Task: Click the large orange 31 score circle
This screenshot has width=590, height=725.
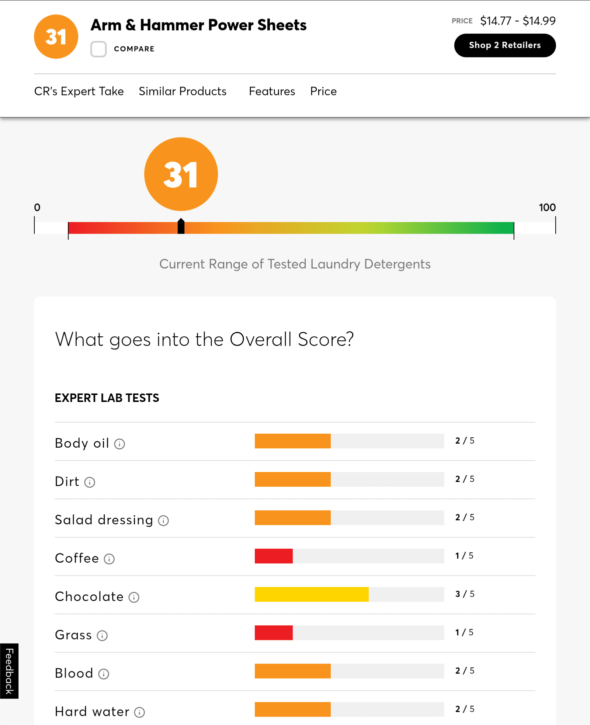Action: point(181,174)
